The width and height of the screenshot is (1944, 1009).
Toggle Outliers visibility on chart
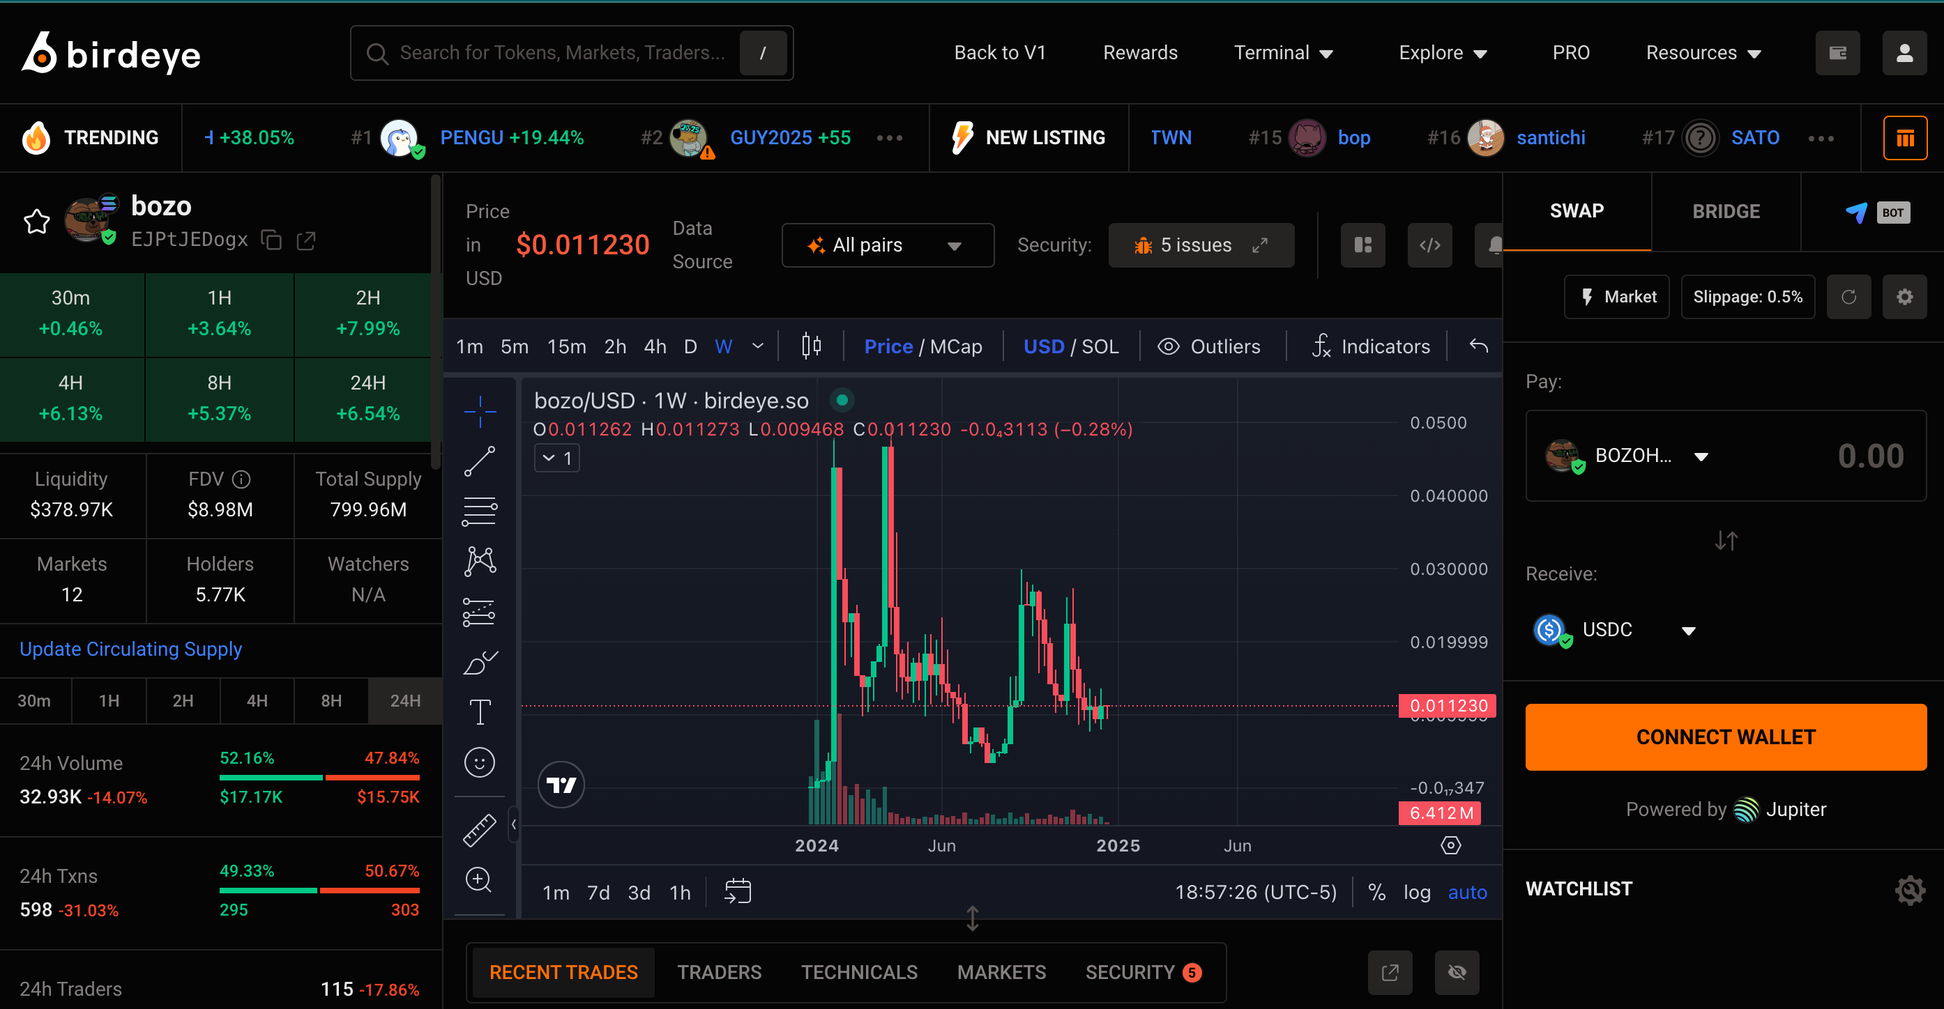[x=1209, y=346]
